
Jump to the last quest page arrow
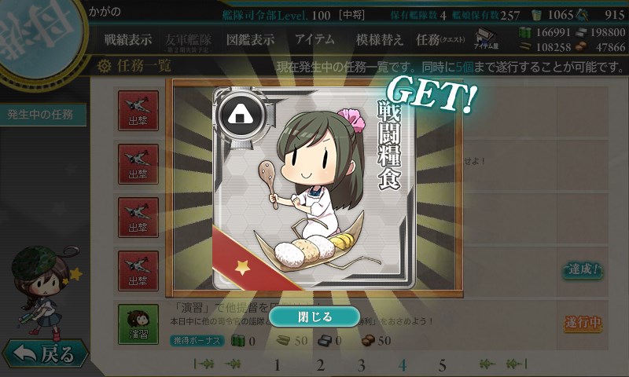point(517,364)
